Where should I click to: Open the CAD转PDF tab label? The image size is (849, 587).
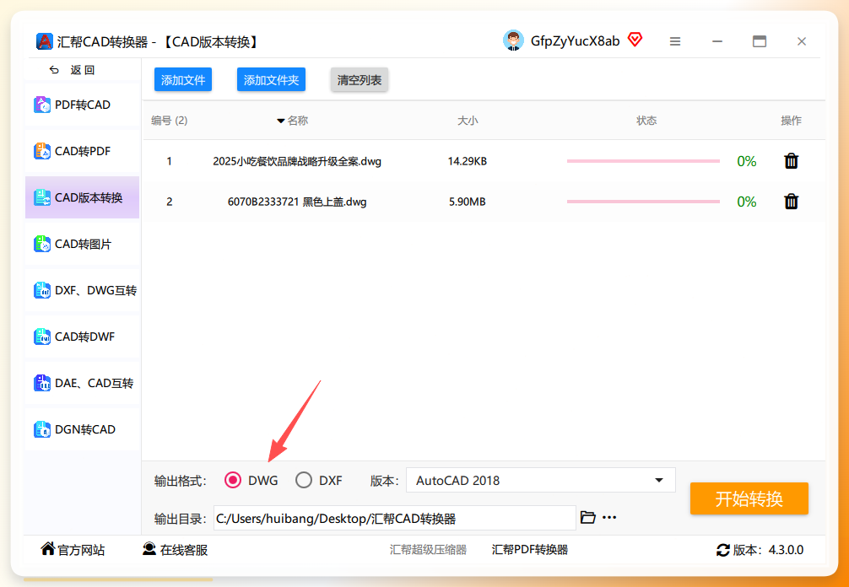[x=83, y=152]
